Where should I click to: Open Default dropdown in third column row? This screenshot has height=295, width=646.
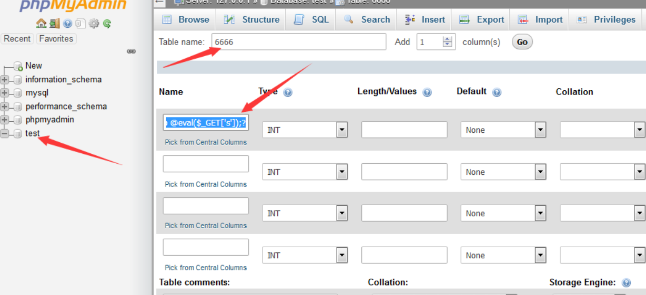click(503, 213)
